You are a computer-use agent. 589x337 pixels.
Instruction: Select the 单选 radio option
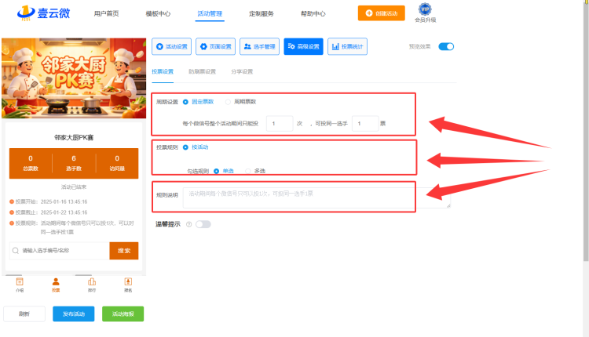click(217, 171)
